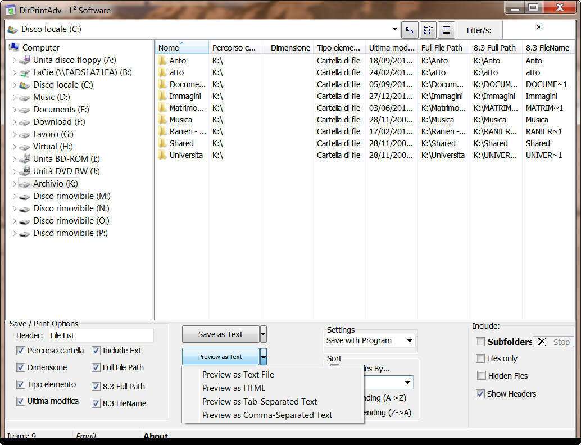Image resolution: width=581 pixels, height=445 pixels.
Task: Toggle the 8.3 FileName checkbox
Action: 96,403
